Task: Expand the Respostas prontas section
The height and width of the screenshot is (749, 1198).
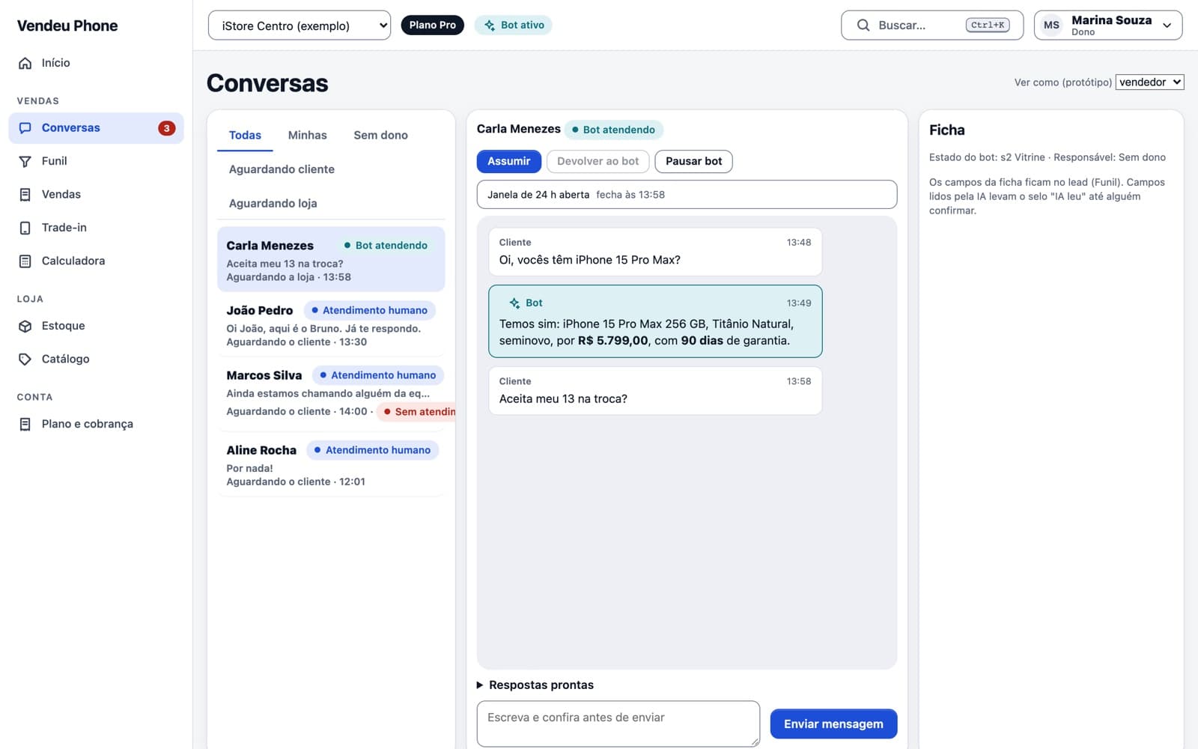Action: point(535,685)
